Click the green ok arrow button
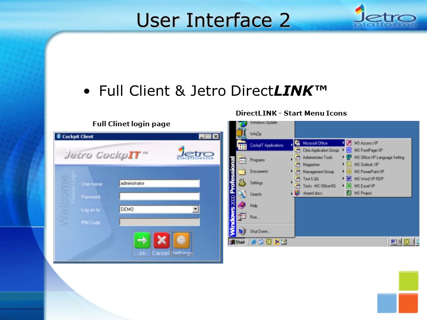The height and width of the screenshot is (320, 427). 142,240
